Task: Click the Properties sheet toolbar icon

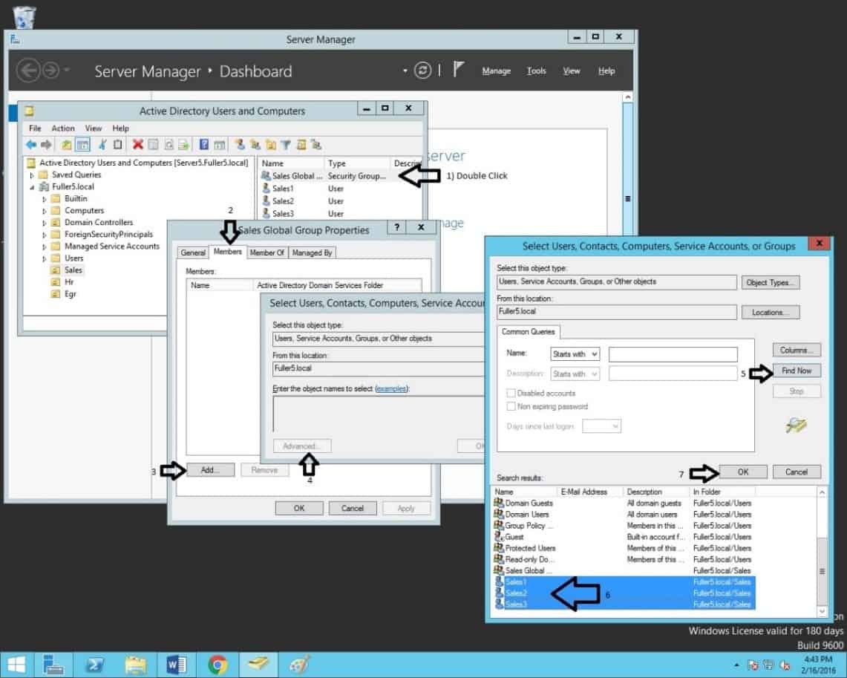Action: [154, 145]
